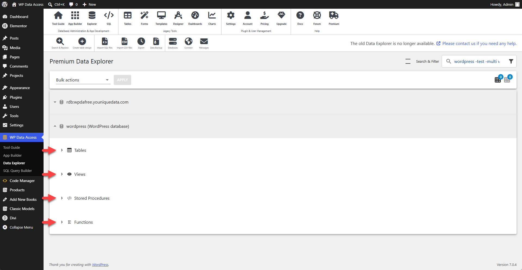
Task: Click the grey grid badge icon
Action: 507,80
